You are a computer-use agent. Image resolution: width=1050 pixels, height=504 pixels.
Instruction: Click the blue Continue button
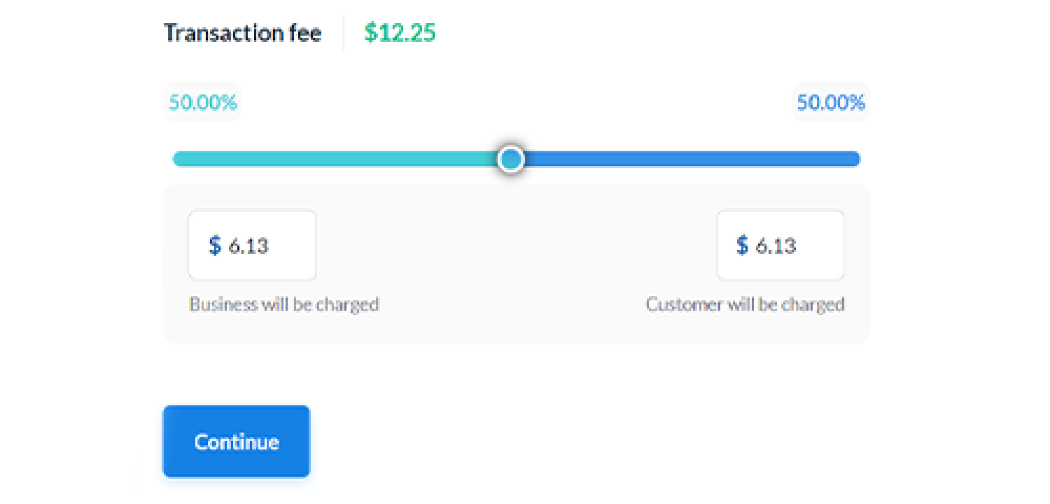pyautogui.click(x=236, y=442)
